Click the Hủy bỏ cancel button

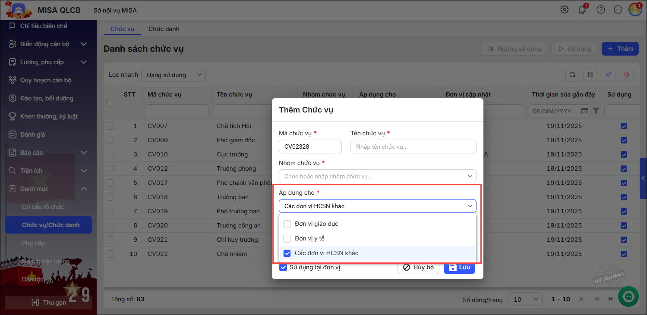pyautogui.click(x=418, y=268)
